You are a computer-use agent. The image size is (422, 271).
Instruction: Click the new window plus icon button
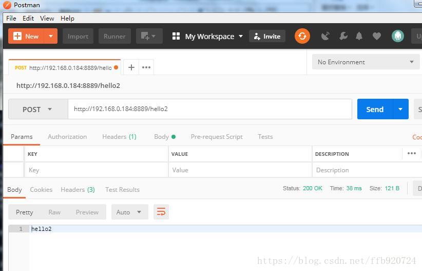(x=149, y=36)
